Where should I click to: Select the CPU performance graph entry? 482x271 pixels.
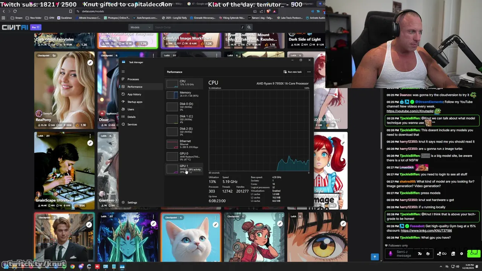pyautogui.click(x=185, y=83)
